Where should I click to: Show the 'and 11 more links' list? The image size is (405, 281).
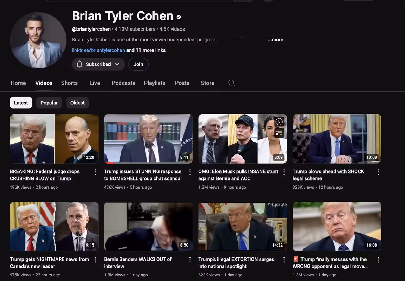pyautogui.click(x=146, y=50)
